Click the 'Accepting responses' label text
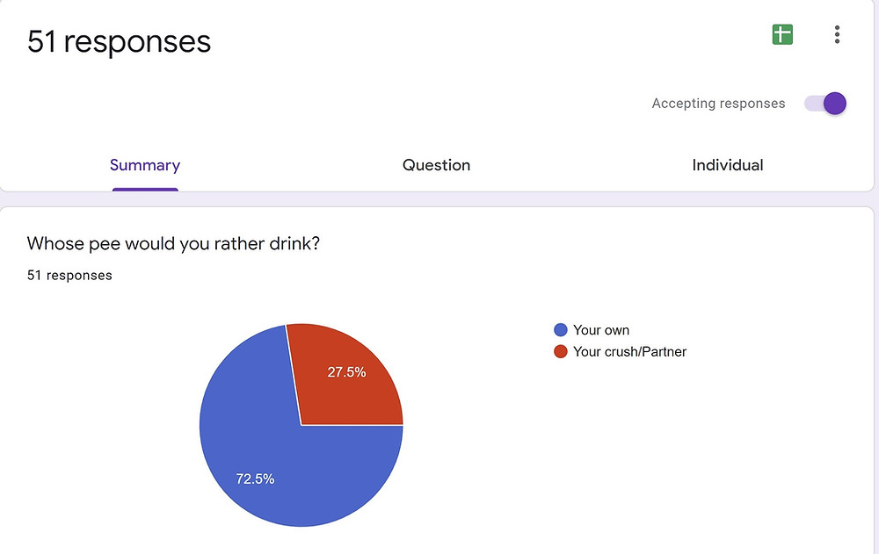Viewport: 879px width, 554px height. click(718, 104)
